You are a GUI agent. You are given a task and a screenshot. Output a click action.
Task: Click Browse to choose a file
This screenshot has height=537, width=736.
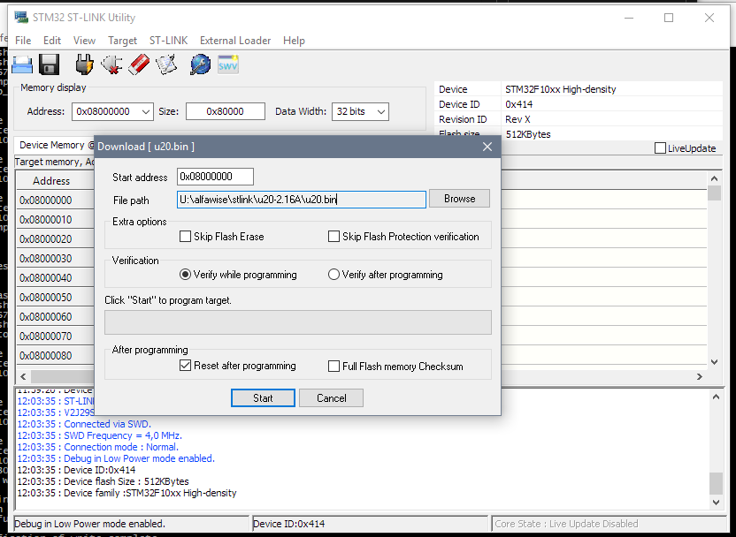click(x=459, y=199)
